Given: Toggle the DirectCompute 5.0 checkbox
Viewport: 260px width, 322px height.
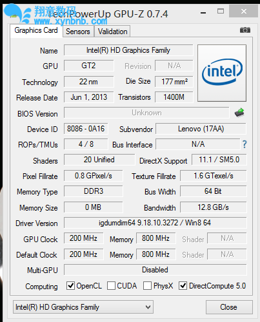Looking at the screenshot, I should pyautogui.click(x=183, y=286).
